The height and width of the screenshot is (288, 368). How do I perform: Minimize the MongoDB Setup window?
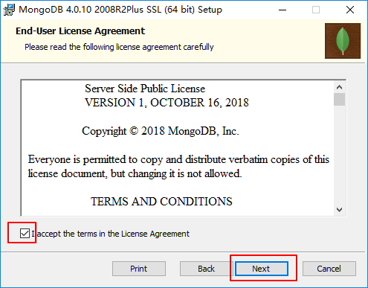283,10
